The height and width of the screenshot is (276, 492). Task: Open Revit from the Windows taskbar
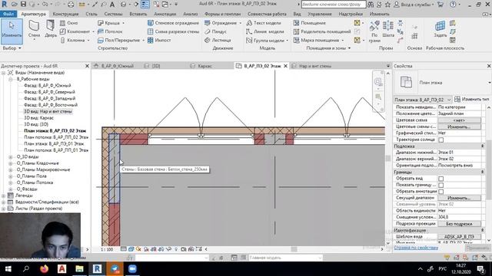(97, 268)
